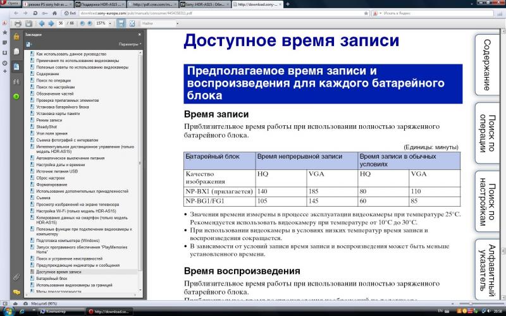Image resolution: width=506 pixels, height=316 pixels.
Task: Open the zoom percentage dropdown arrow
Action: pos(110,23)
